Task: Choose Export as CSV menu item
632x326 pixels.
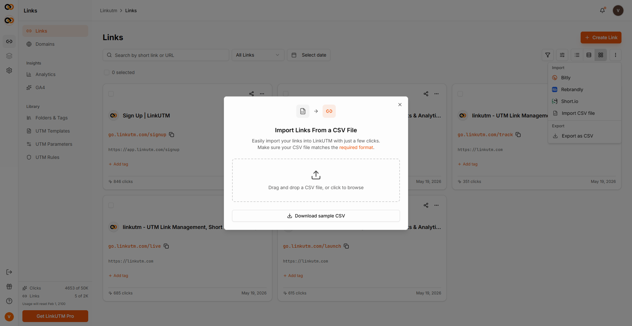Action: click(585, 136)
